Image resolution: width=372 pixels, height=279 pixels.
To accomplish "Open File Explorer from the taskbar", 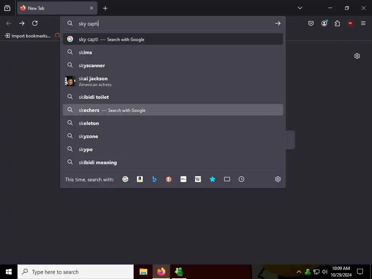I will 143,272.
